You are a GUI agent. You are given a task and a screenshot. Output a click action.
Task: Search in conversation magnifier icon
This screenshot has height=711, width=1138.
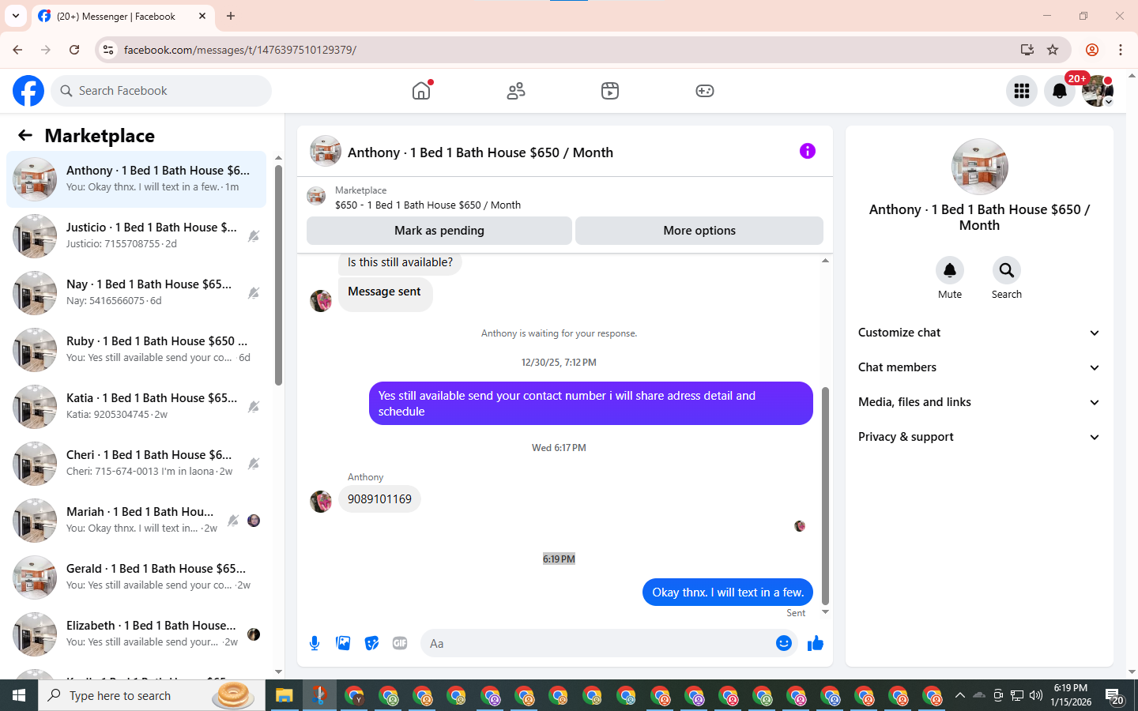tap(1007, 270)
